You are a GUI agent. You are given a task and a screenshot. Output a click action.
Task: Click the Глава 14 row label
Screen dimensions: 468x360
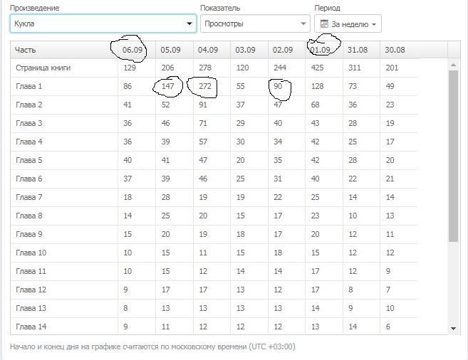[31, 327]
